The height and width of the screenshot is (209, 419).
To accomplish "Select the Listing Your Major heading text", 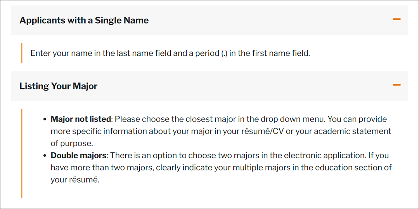I will pos(58,86).
